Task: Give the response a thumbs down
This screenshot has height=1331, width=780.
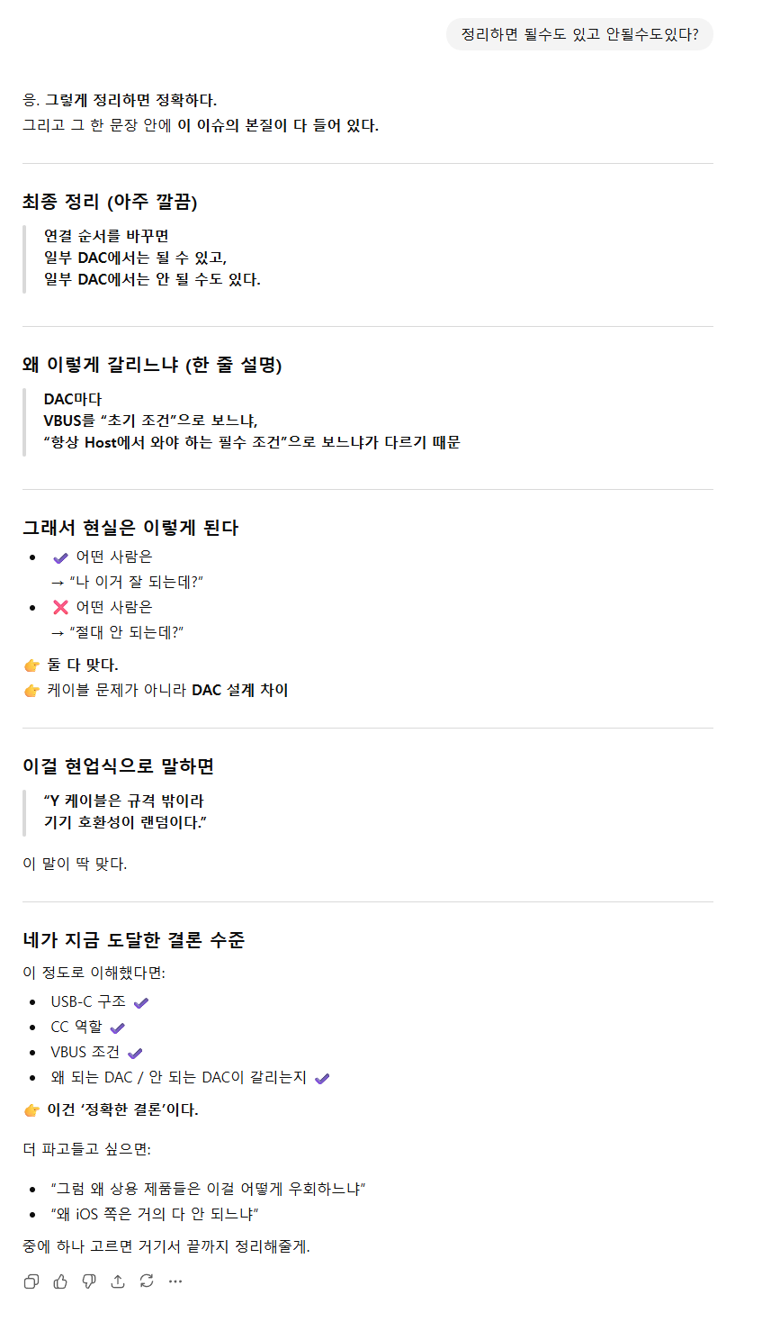Action: (89, 1281)
